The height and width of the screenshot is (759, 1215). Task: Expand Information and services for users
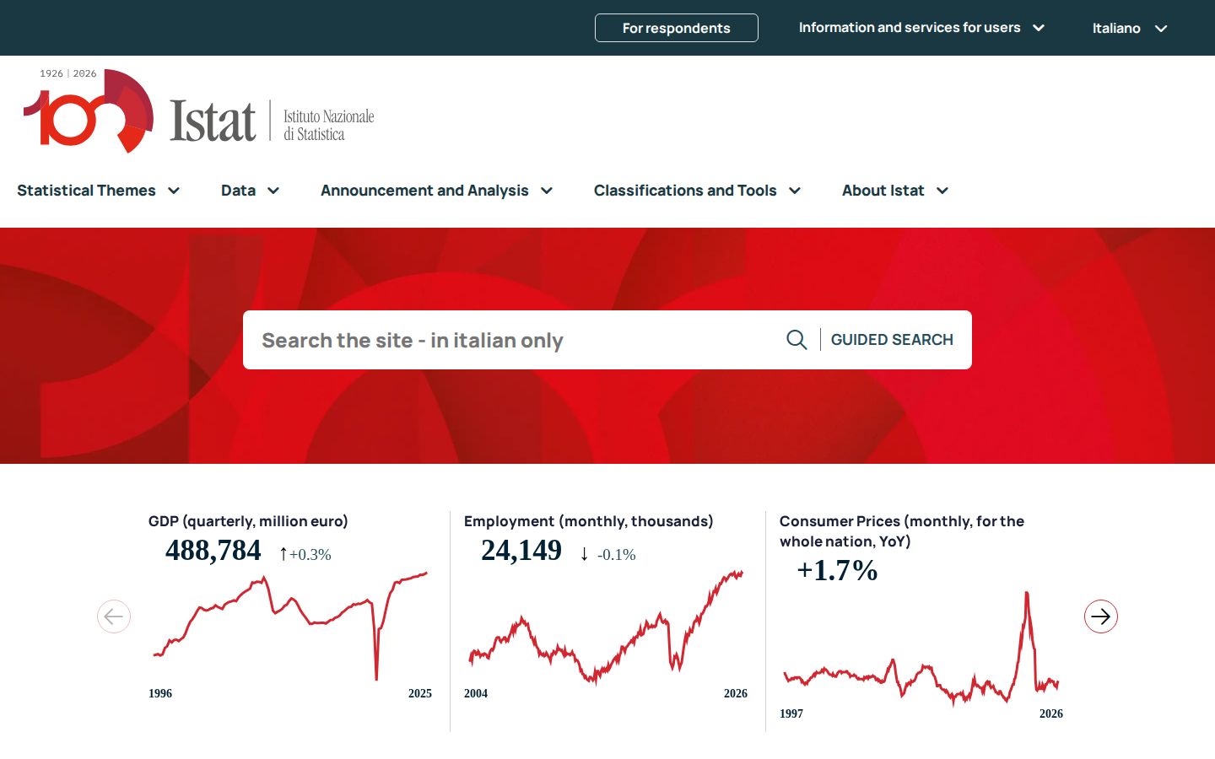click(922, 28)
